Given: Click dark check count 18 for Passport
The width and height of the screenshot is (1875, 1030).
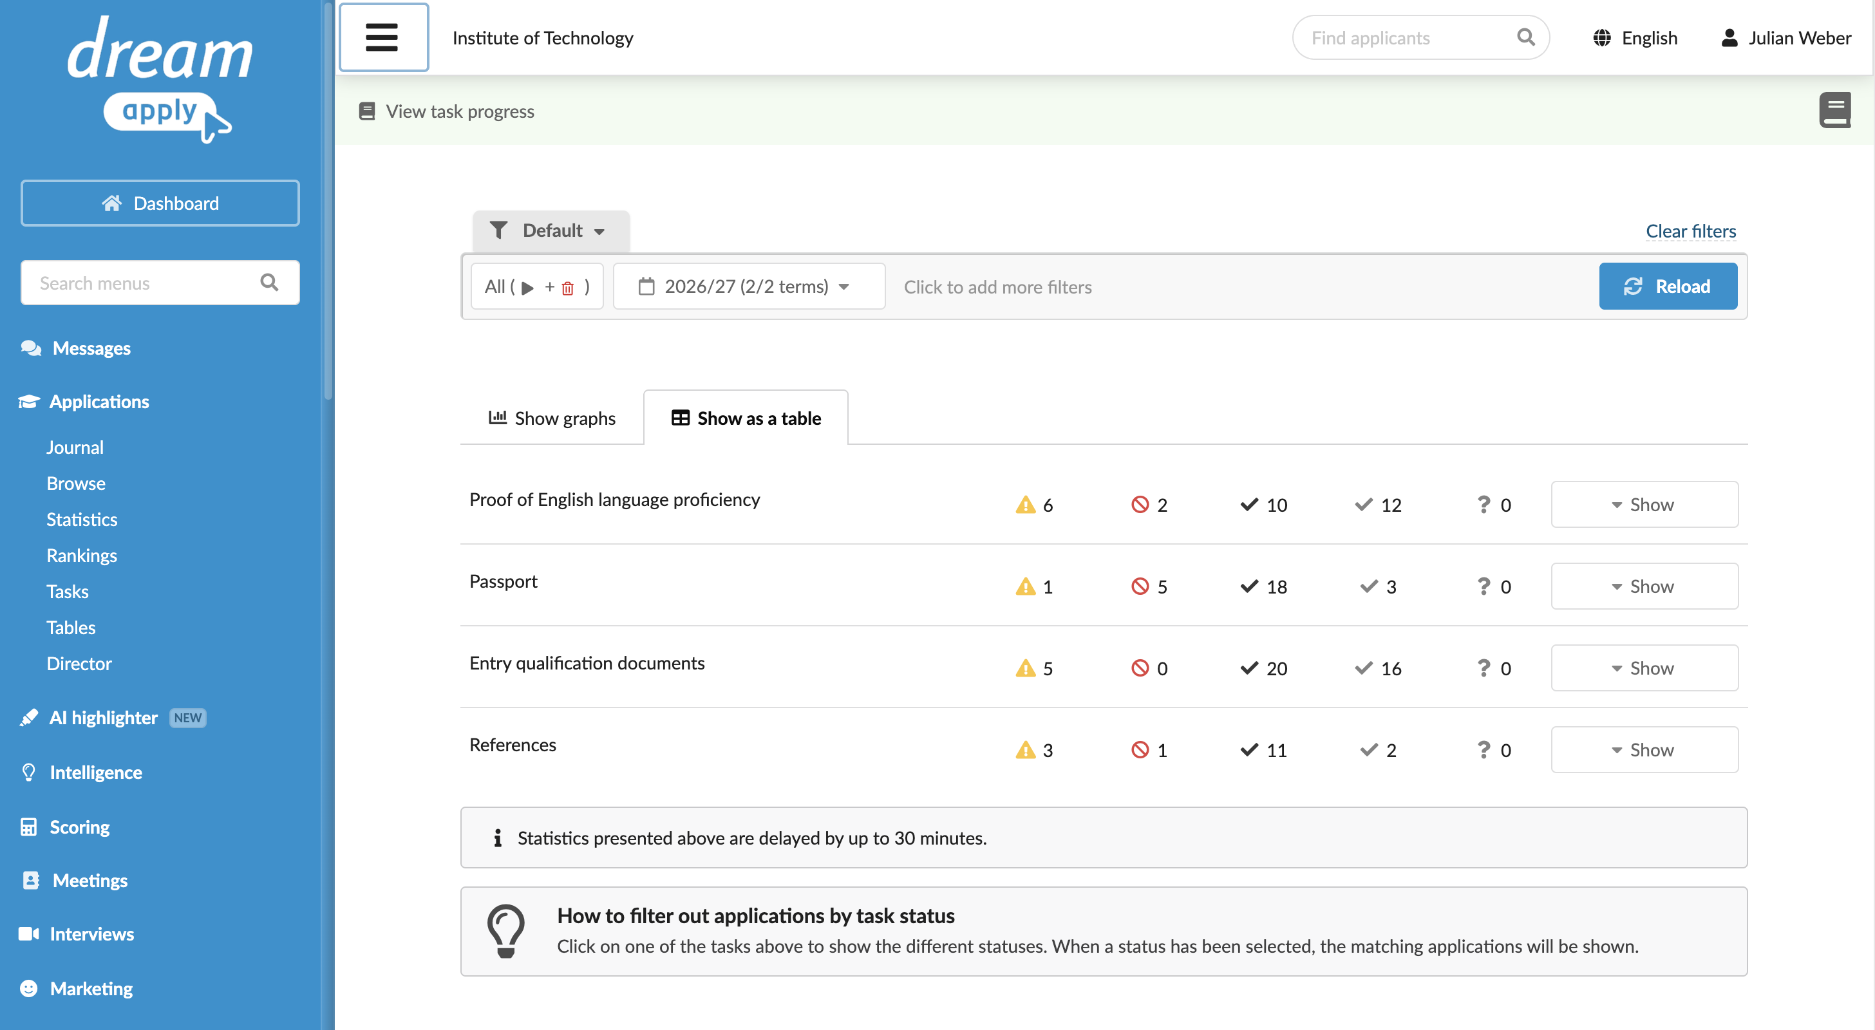Looking at the screenshot, I should click(1263, 586).
